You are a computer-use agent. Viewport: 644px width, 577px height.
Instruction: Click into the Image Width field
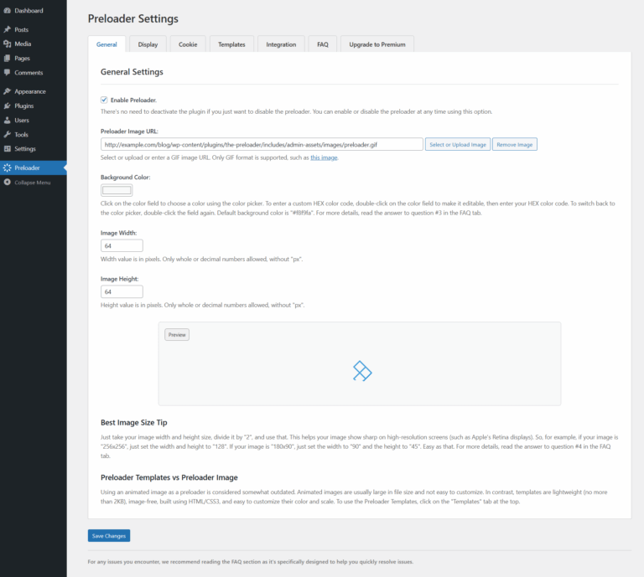(x=122, y=245)
